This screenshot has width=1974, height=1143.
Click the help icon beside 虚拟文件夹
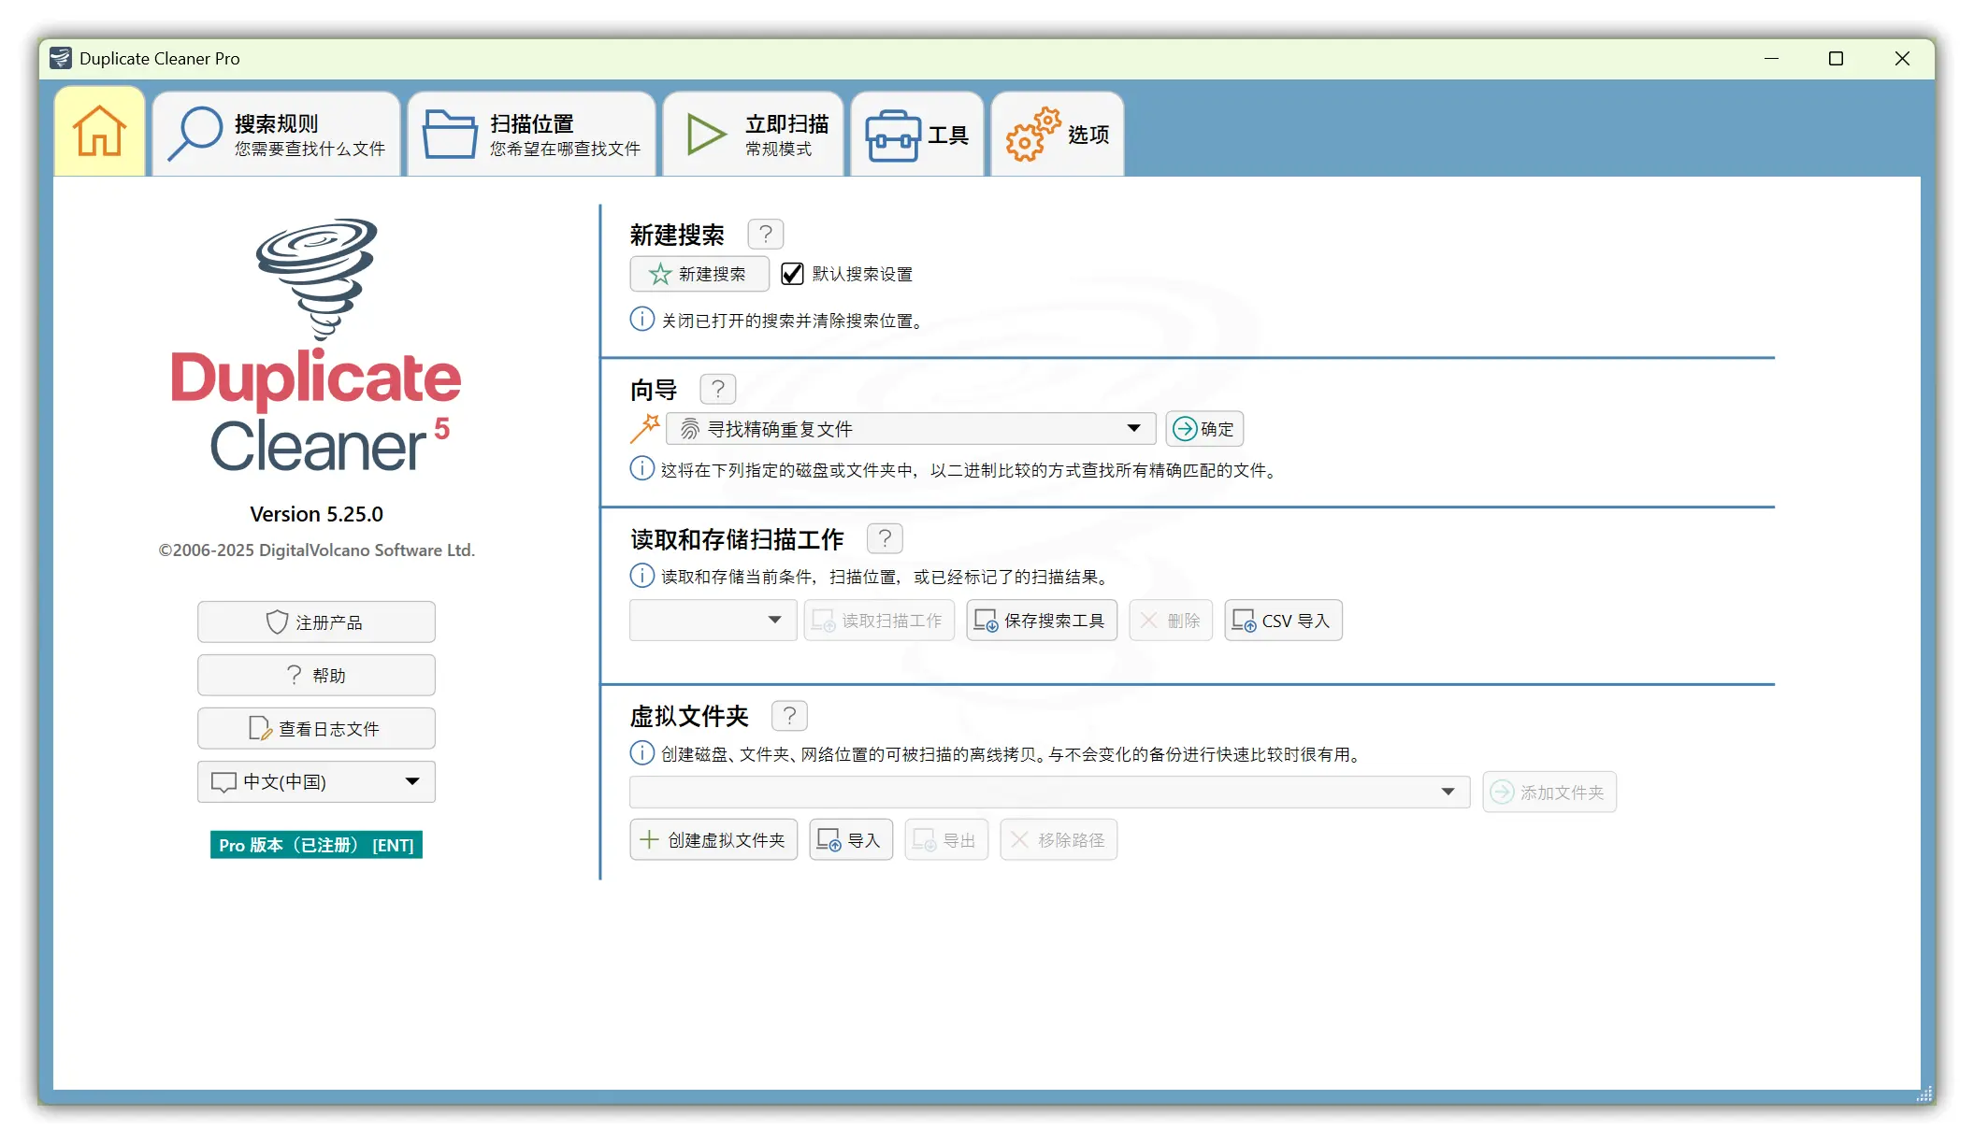[x=789, y=716]
